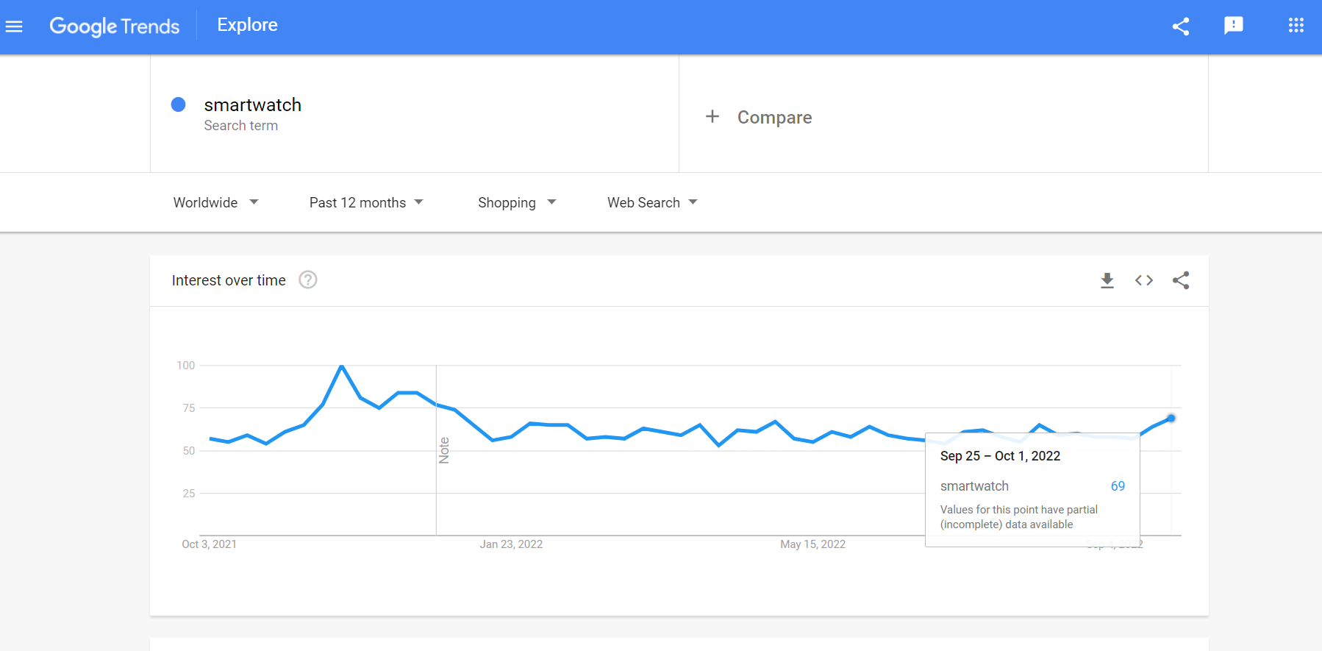
Task: Open help for Interest over time
Action: click(308, 280)
